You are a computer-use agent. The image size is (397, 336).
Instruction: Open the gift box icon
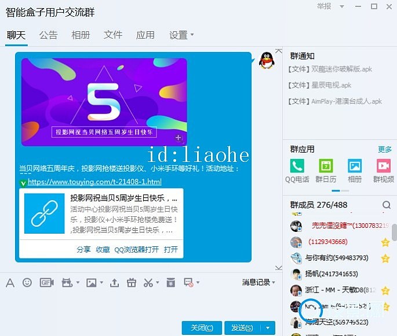click(x=131, y=283)
